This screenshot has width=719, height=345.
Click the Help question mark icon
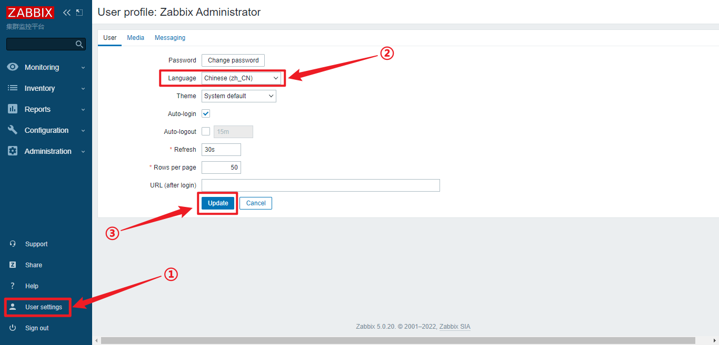pos(13,286)
